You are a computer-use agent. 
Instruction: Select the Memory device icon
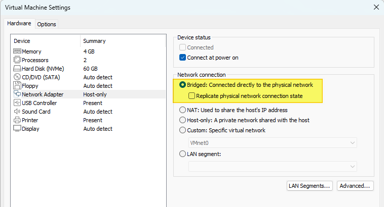(17, 51)
